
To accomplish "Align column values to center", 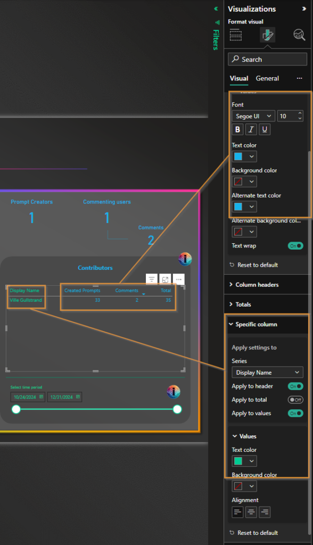I will coord(251,512).
